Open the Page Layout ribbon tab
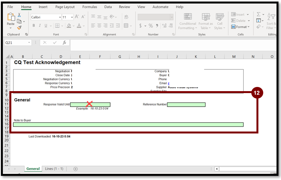 pyautogui.click(x=65, y=7)
